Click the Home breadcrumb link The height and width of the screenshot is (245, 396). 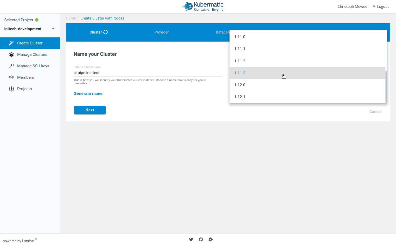(x=71, y=18)
